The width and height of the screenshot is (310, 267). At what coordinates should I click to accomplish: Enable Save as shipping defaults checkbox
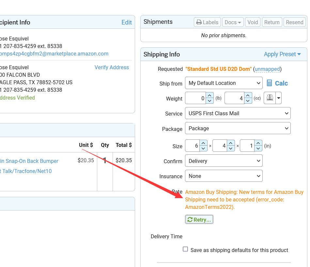[185, 249]
